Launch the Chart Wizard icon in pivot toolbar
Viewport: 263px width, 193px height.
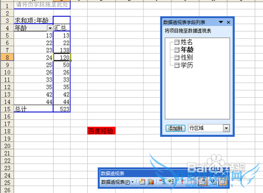coord(151,182)
